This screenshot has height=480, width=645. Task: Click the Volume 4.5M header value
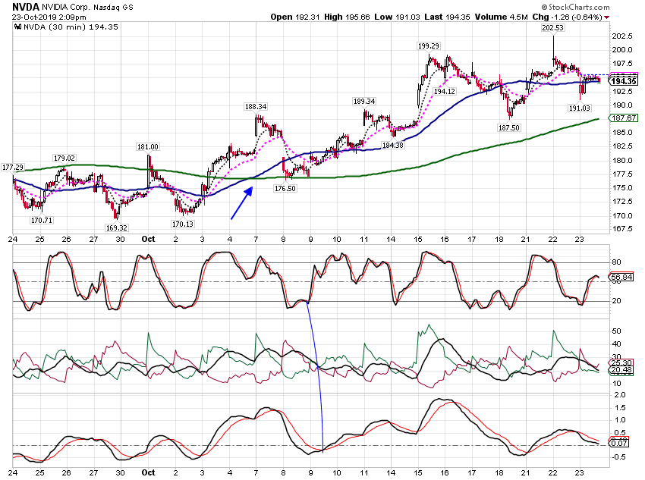coord(501,17)
